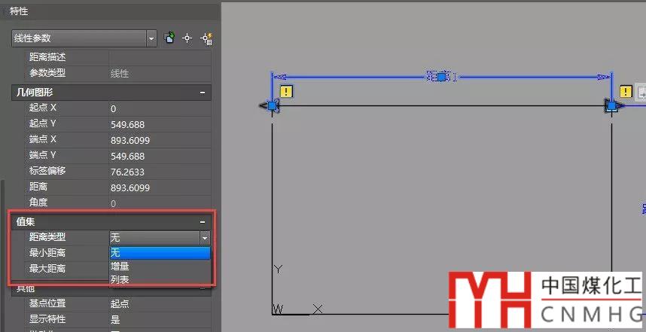
Task: Open the 线性参数 object type dropdown
Action: click(151, 38)
